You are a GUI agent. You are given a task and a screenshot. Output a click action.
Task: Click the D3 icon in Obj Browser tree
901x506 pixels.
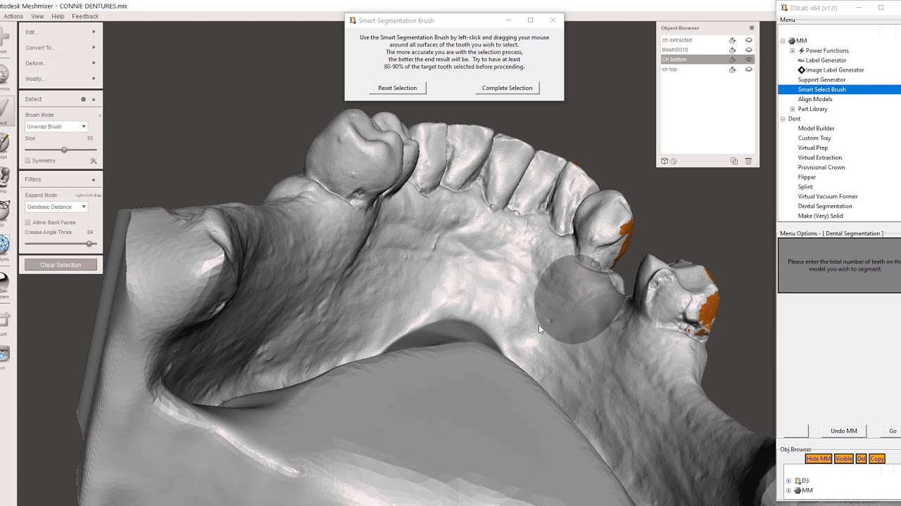click(798, 481)
